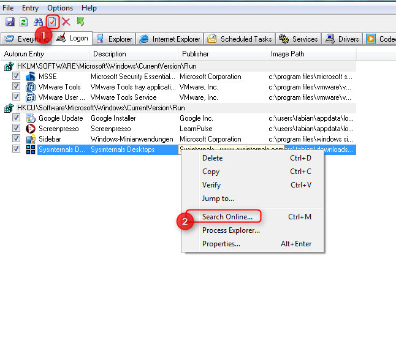
Task: Switch to the Logon tab
Action: pyautogui.click(x=72, y=38)
